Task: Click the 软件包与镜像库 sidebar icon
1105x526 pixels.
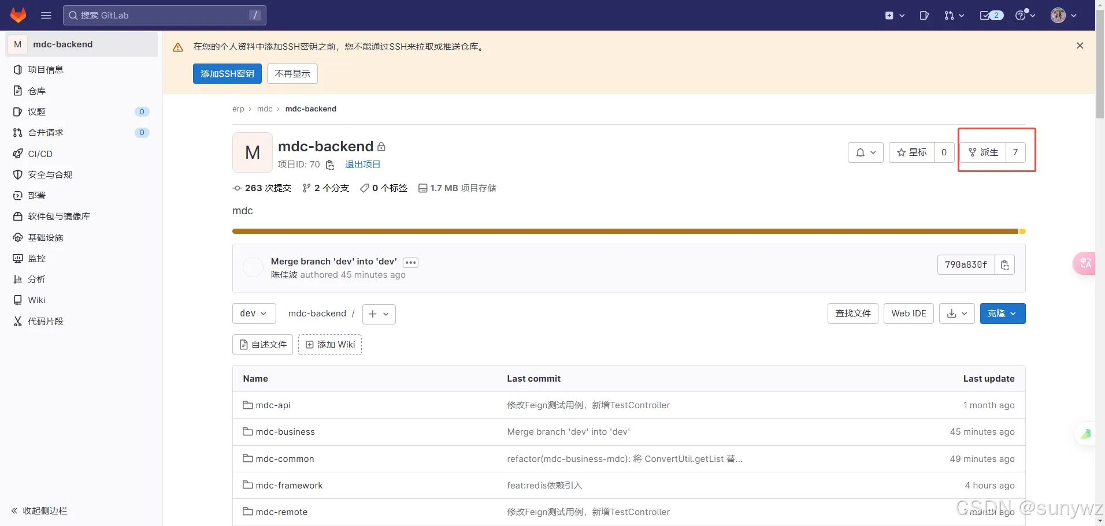Action: pos(18,217)
